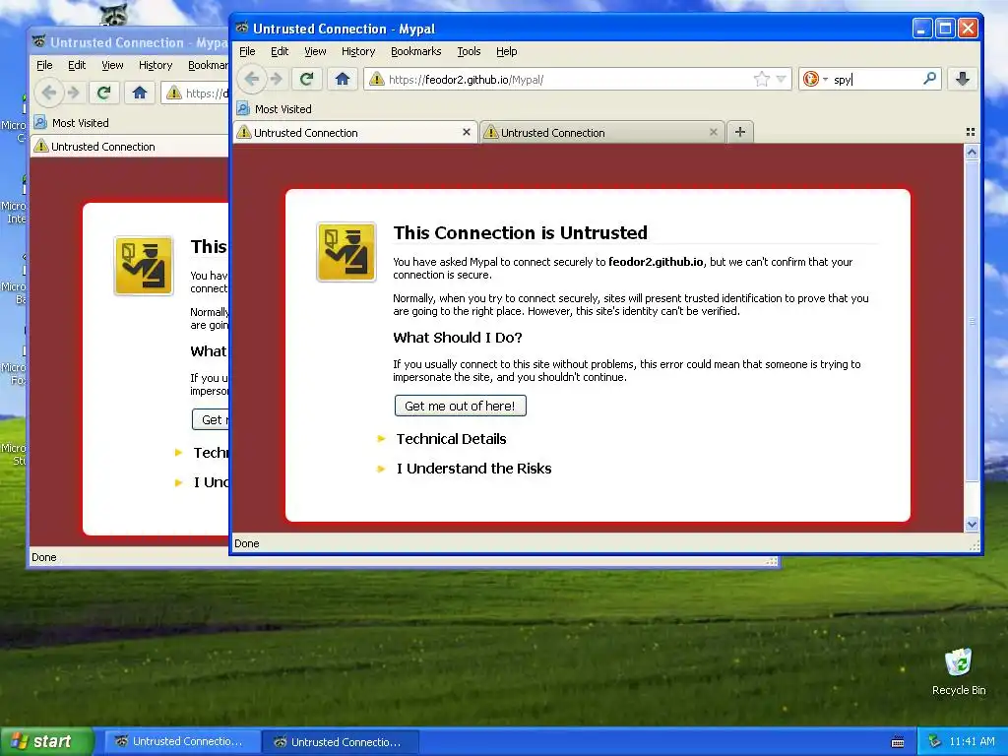Screen dimensions: 1008x756
Task: Expand the partially hidden Tech details in background window
Action: click(x=201, y=453)
